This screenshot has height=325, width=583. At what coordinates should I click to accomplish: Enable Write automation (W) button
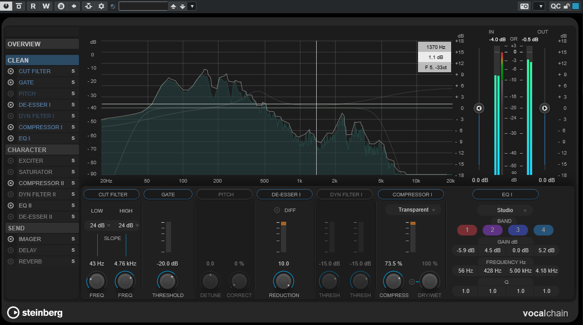(46, 6)
